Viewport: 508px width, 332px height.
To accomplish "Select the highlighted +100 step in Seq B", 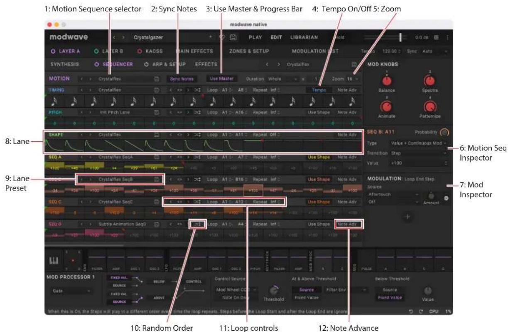I will [253, 191].
